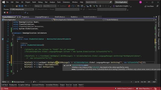Click the Hot Reload flame icon
161x90 pixels.
[69, 6]
